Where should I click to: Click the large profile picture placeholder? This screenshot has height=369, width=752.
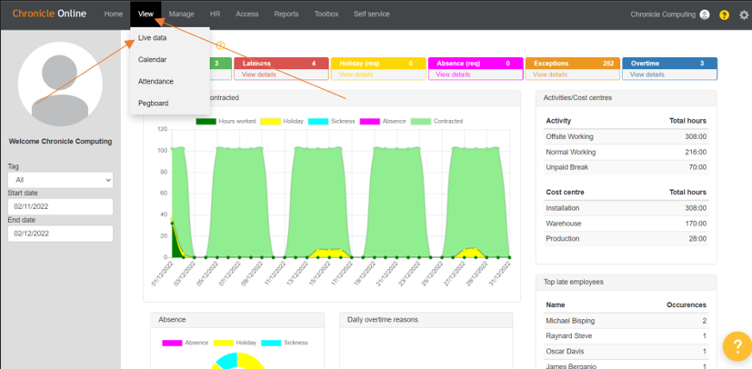click(60, 83)
